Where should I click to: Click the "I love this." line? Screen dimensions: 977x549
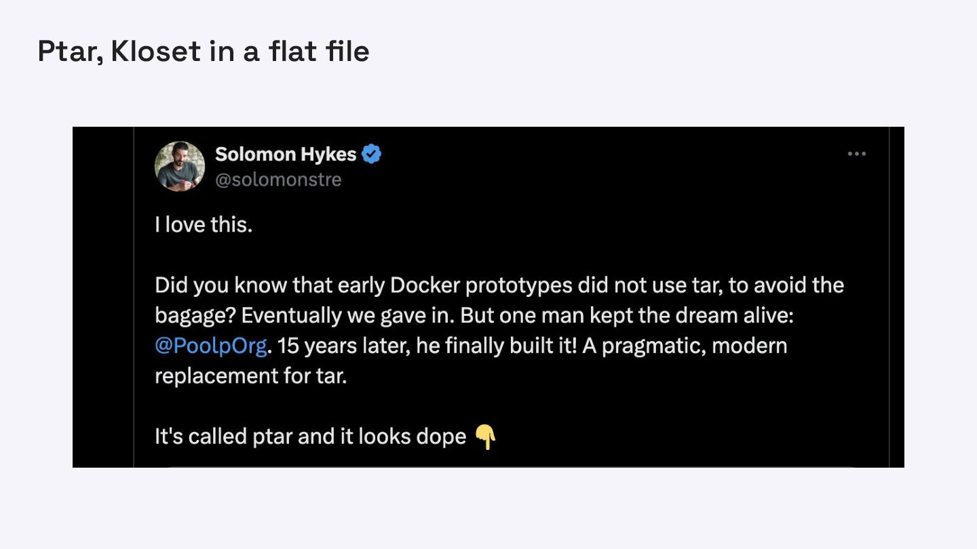point(204,224)
